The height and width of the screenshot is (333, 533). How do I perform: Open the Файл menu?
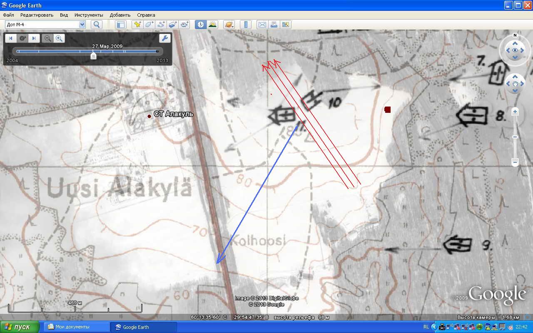8,15
